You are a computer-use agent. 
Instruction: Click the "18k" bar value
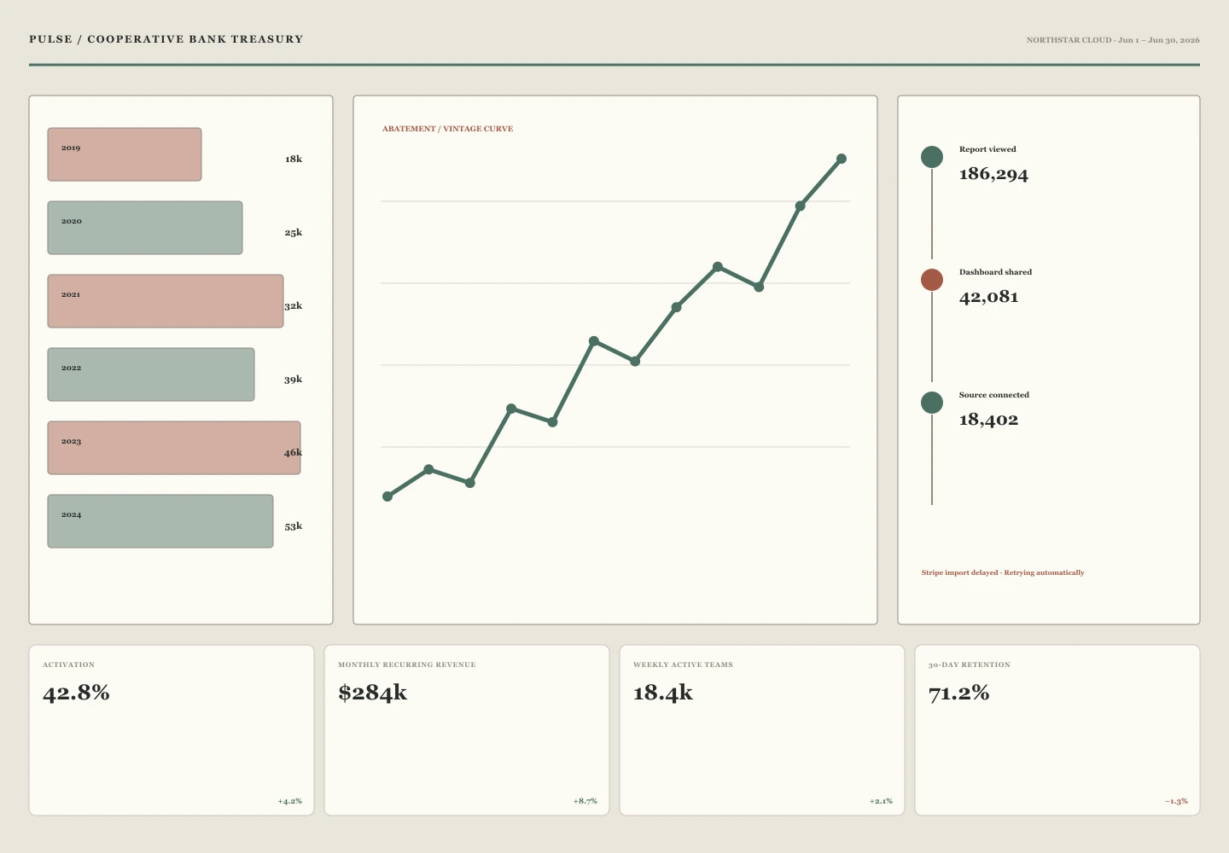point(294,160)
